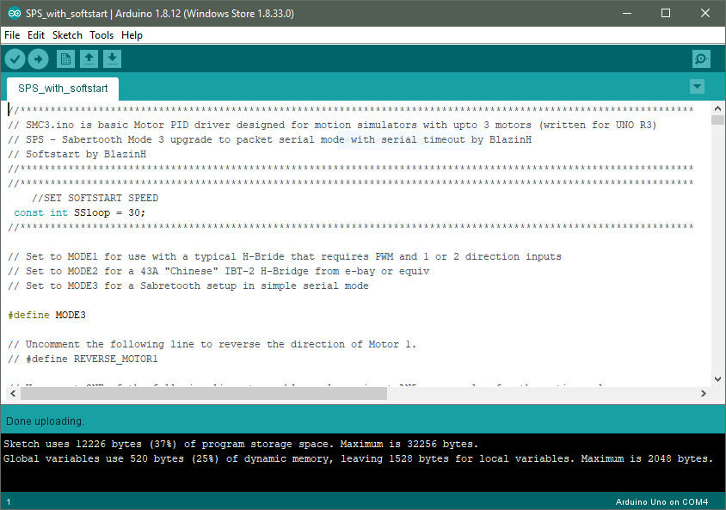Click the 'SPS - Sabertooth Mode 3' comment line
This screenshot has width=726, height=510.
point(269,140)
